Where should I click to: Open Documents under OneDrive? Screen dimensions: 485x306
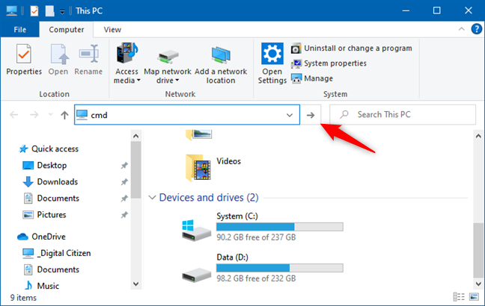tap(52, 269)
